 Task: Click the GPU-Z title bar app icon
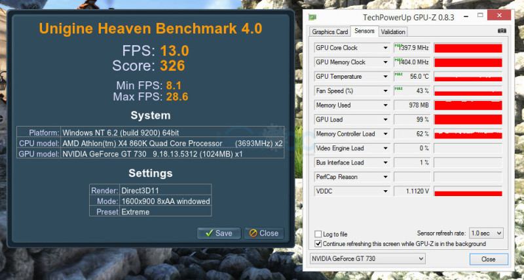[x=312, y=17]
